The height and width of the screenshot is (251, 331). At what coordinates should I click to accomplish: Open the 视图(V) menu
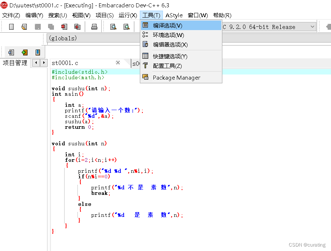(x=81, y=15)
